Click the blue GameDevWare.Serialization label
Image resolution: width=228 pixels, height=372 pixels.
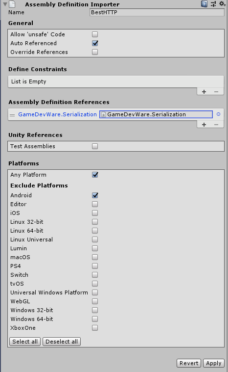click(x=57, y=114)
